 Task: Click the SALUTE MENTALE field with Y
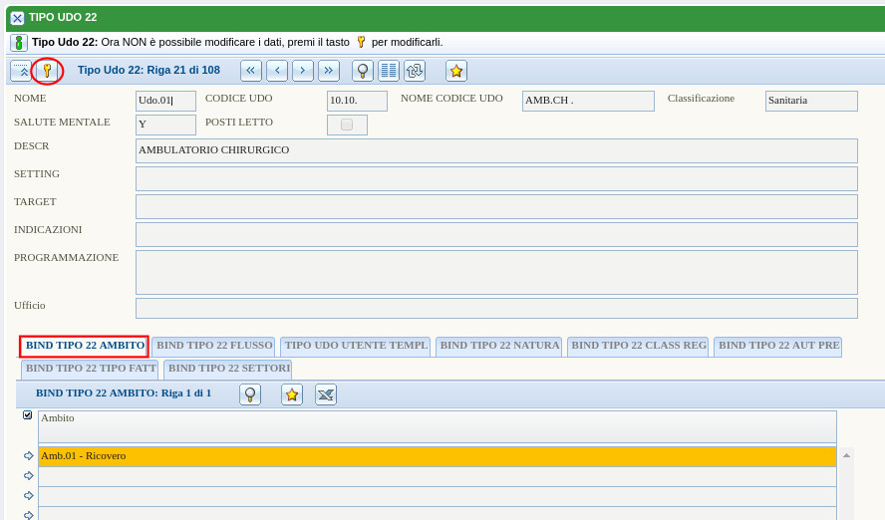coord(165,125)
